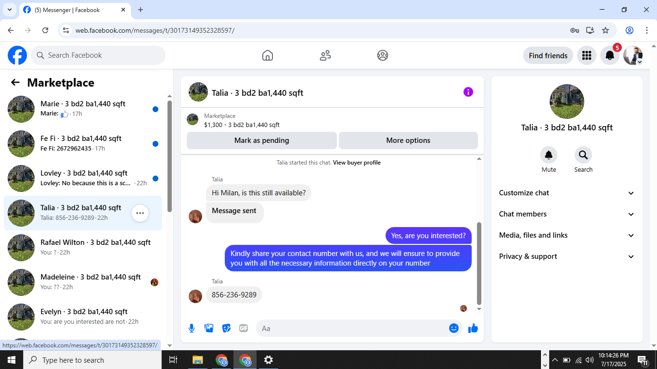The height and width of the screenshot is (369, 657).
Task: Click the Facebook logo
Action: pyautogui.click(x=17, y=55)
